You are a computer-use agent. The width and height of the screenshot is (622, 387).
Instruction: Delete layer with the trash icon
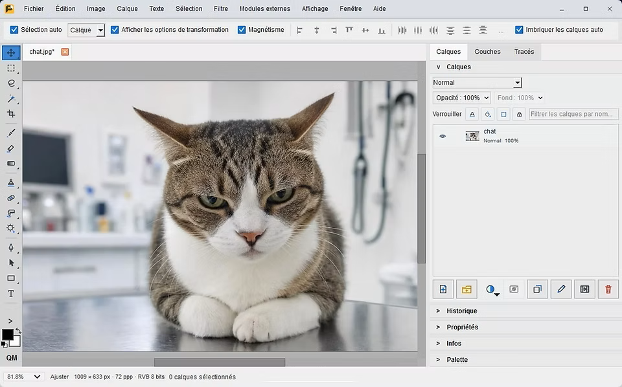pos(608,289)
